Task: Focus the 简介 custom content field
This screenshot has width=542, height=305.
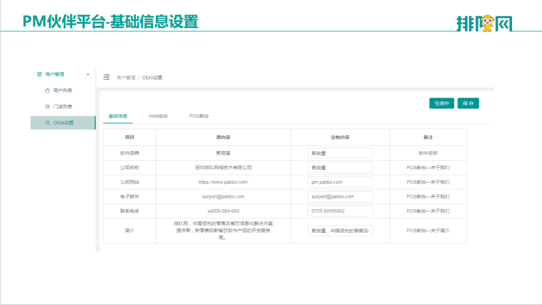Action: [x=340, y=231]
